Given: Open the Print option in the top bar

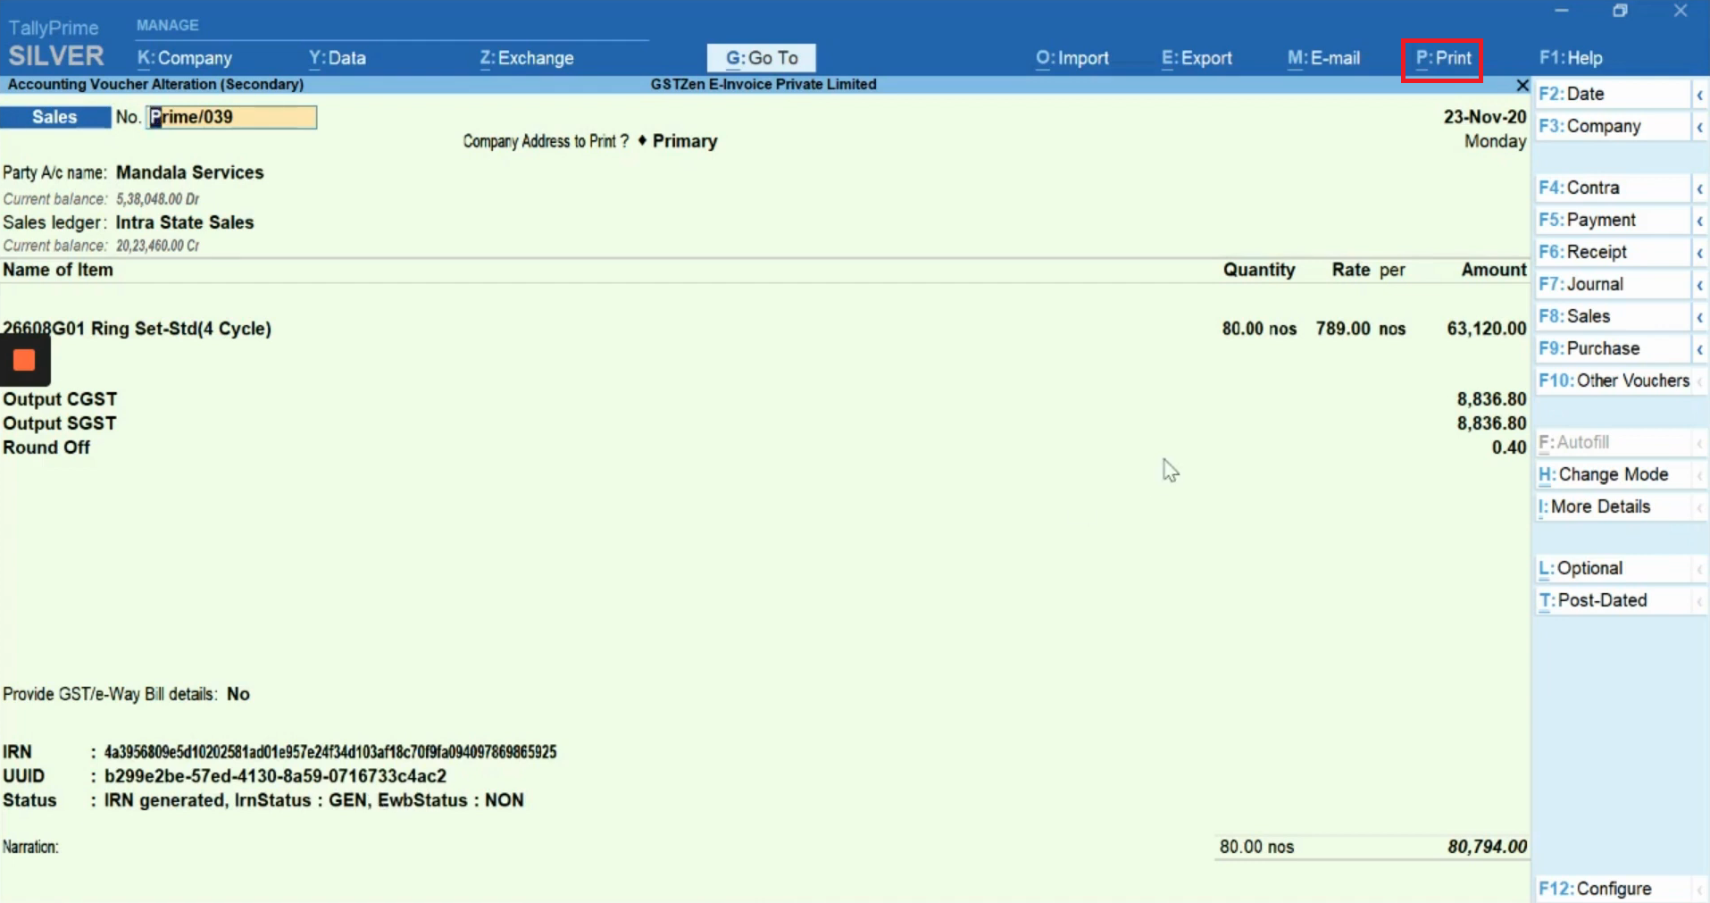Looking at the screenshot, I should click(1441, 57).
